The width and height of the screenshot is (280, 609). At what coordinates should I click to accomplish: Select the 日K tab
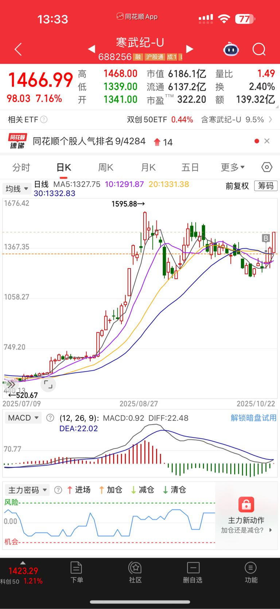[64, 167]
